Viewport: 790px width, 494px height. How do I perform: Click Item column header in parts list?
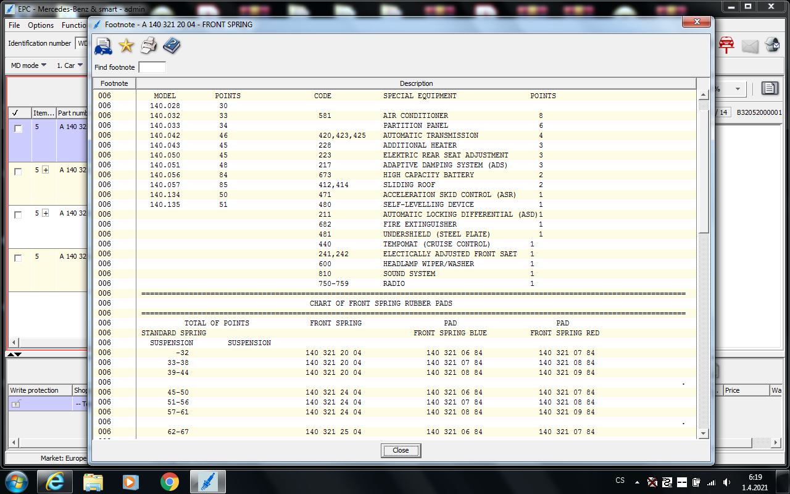[x=43, y=113]
